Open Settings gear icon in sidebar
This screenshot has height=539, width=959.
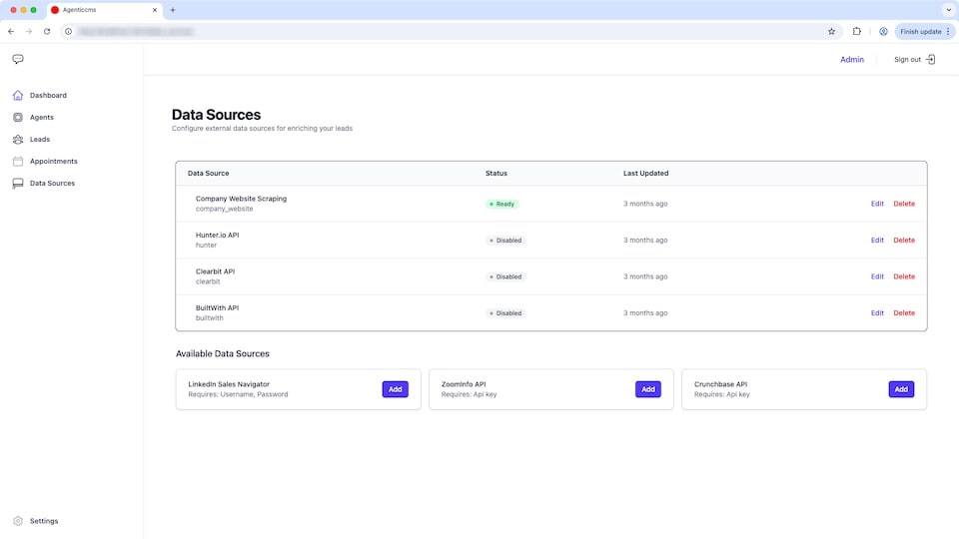(x=18, y=521)
